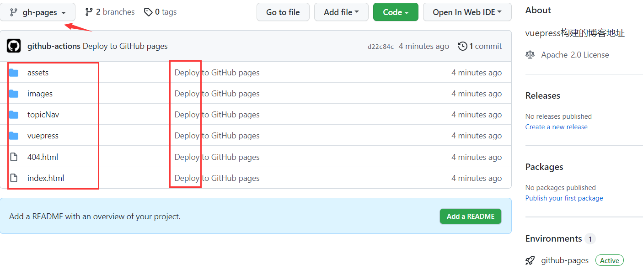Open the vuepress folder
This screenshot has height=280, width=643.
pos(43,136)
